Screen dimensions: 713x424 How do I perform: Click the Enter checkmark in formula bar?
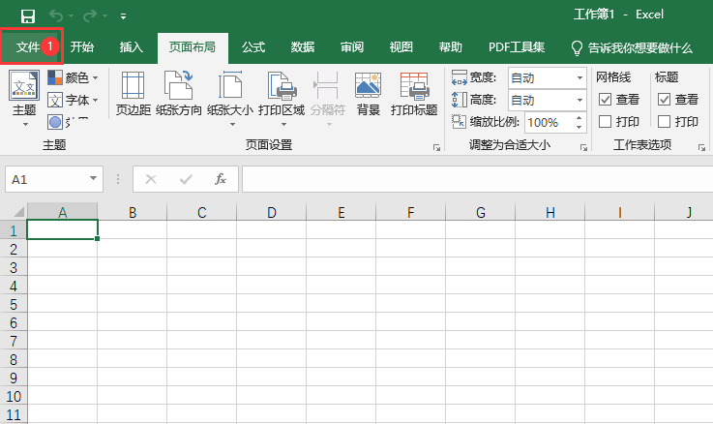(186, 179)
